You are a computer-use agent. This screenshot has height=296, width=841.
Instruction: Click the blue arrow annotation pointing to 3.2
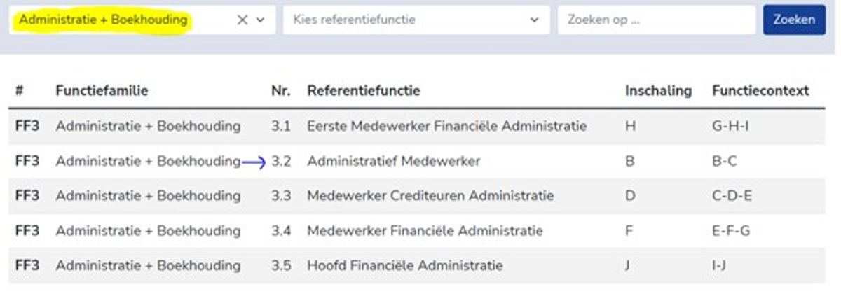click(x=254, y=162)
